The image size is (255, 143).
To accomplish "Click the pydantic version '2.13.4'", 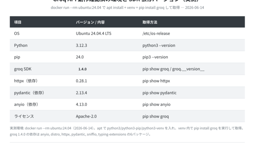I will coord(81,93).
